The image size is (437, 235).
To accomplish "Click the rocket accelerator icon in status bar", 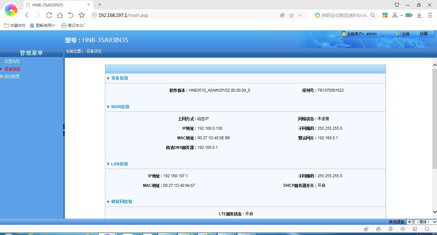I will click(x=366, y=229).
